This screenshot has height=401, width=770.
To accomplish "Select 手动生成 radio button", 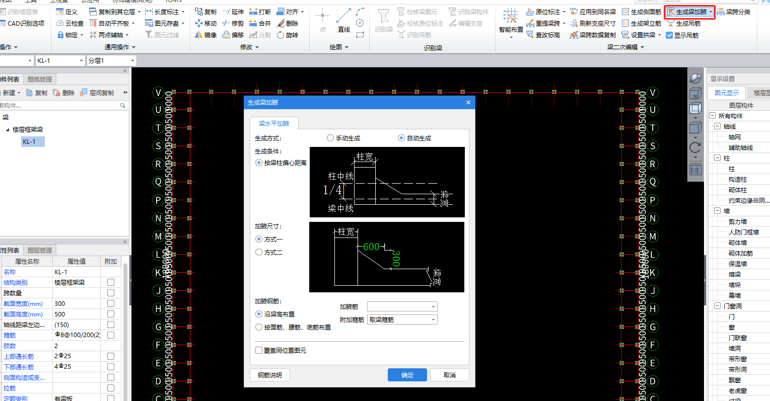I will pos(330,138).
